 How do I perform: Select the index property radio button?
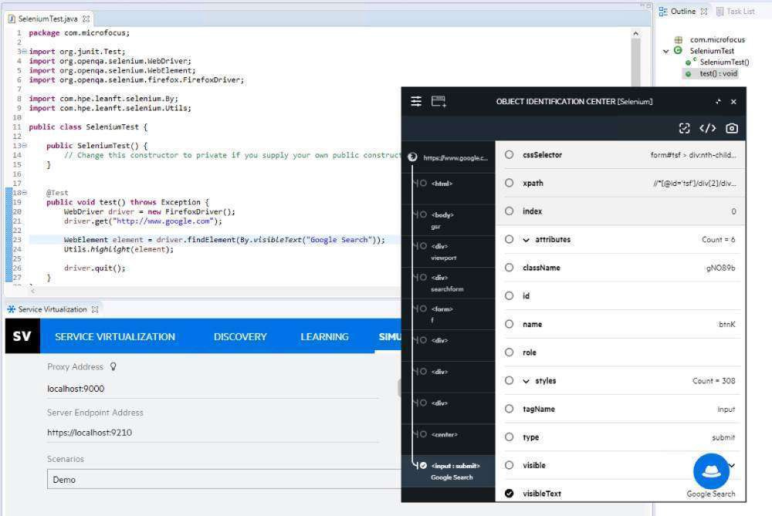(x=509, y=211)
